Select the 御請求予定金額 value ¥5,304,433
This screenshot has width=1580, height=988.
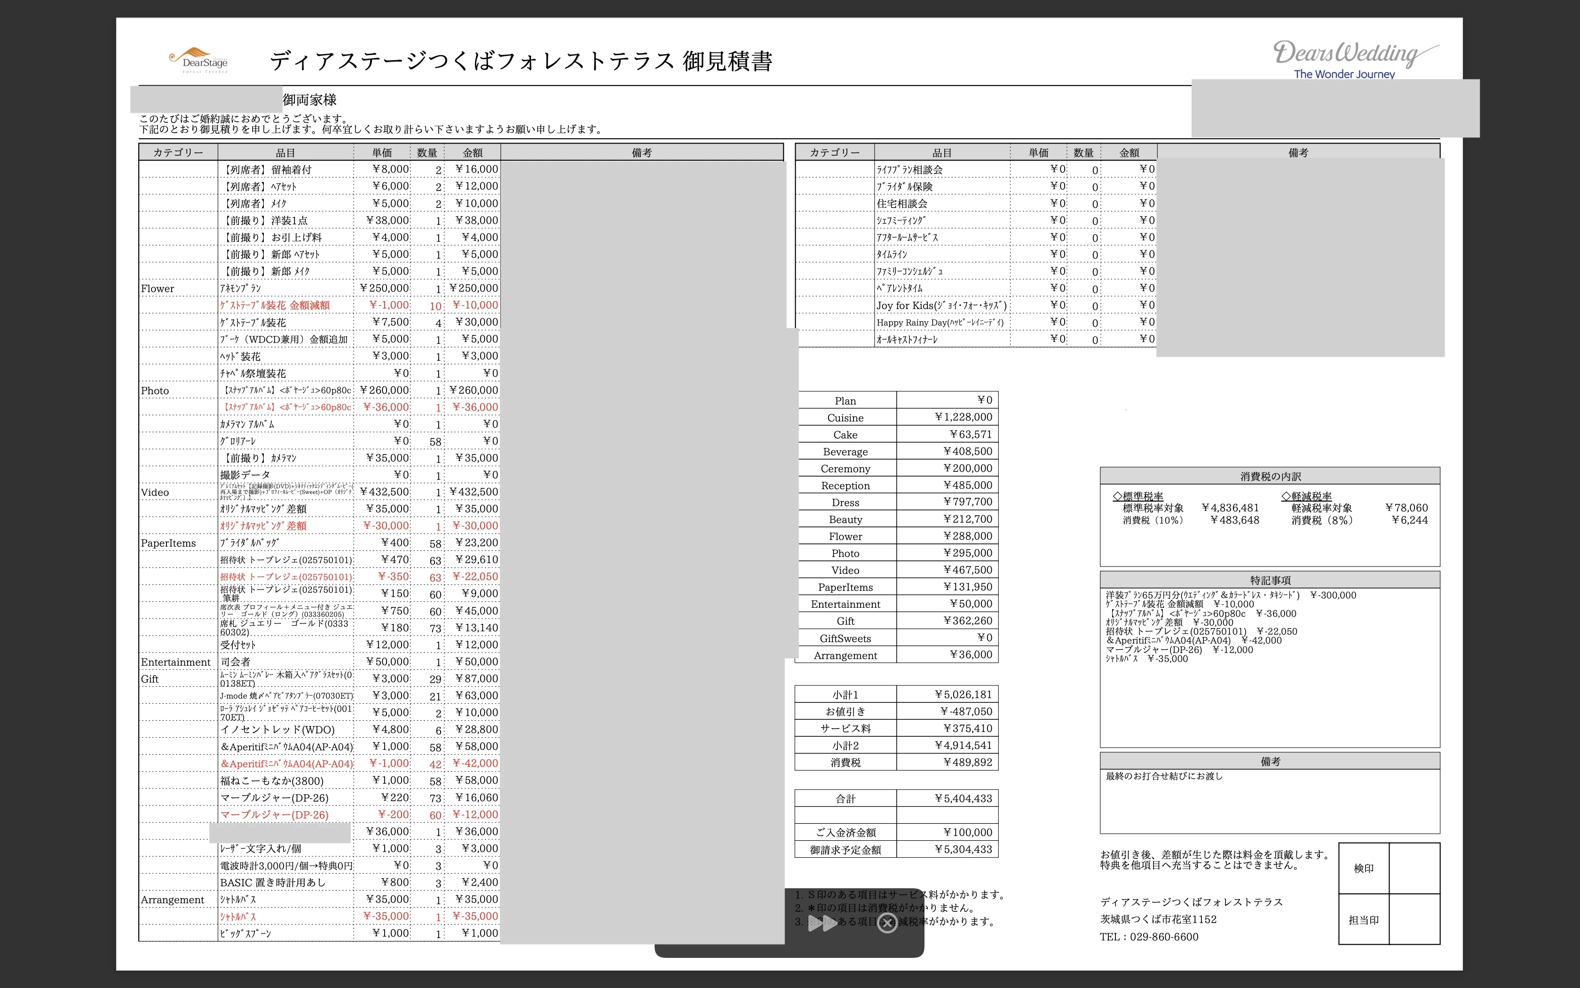[963, 850]
